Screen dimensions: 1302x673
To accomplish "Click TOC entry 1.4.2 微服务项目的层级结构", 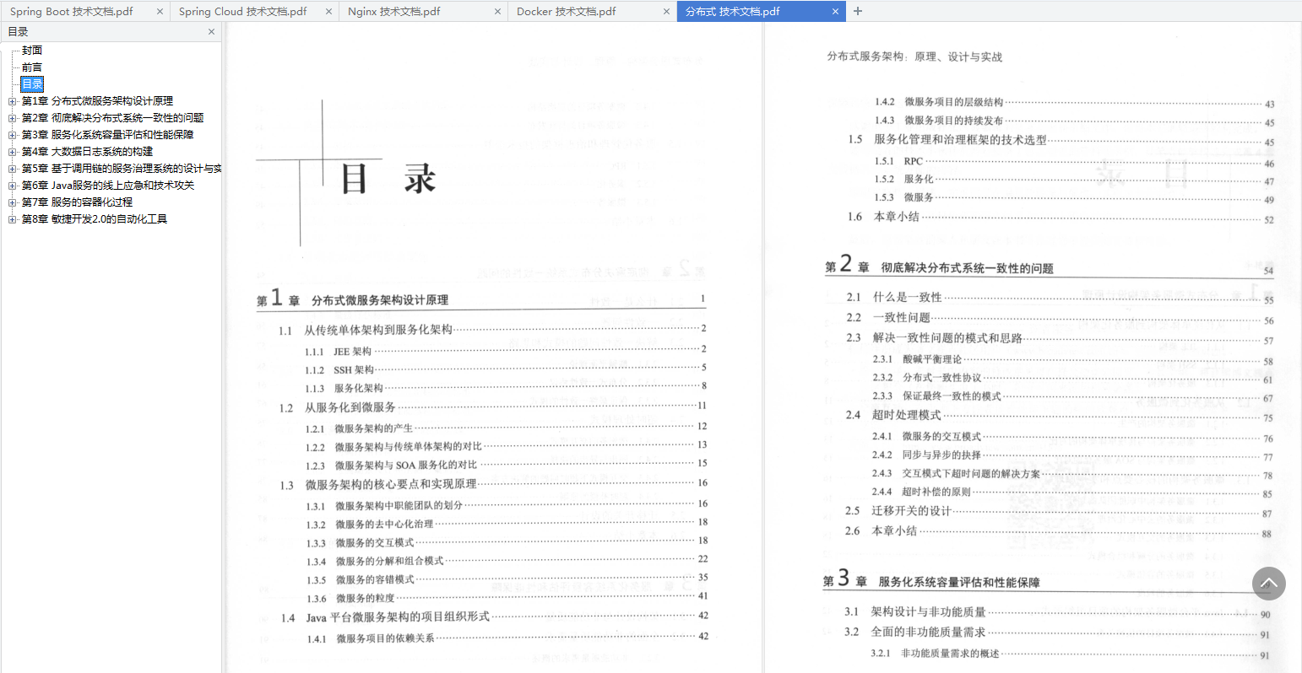I will tap(1074, 102).
